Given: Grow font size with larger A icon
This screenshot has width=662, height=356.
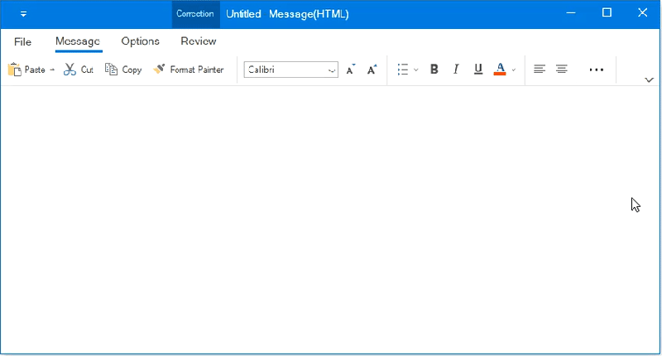Looking at the screenshot, I should [372, 70].
